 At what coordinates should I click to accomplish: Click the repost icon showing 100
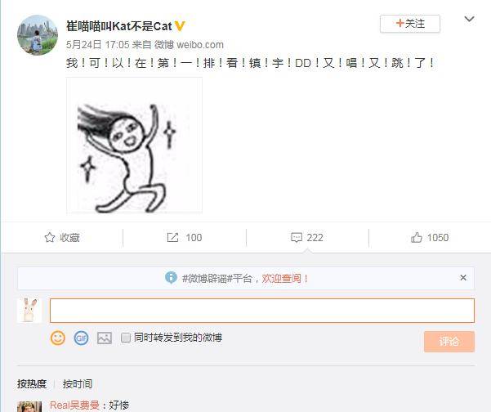pos(172,238)
